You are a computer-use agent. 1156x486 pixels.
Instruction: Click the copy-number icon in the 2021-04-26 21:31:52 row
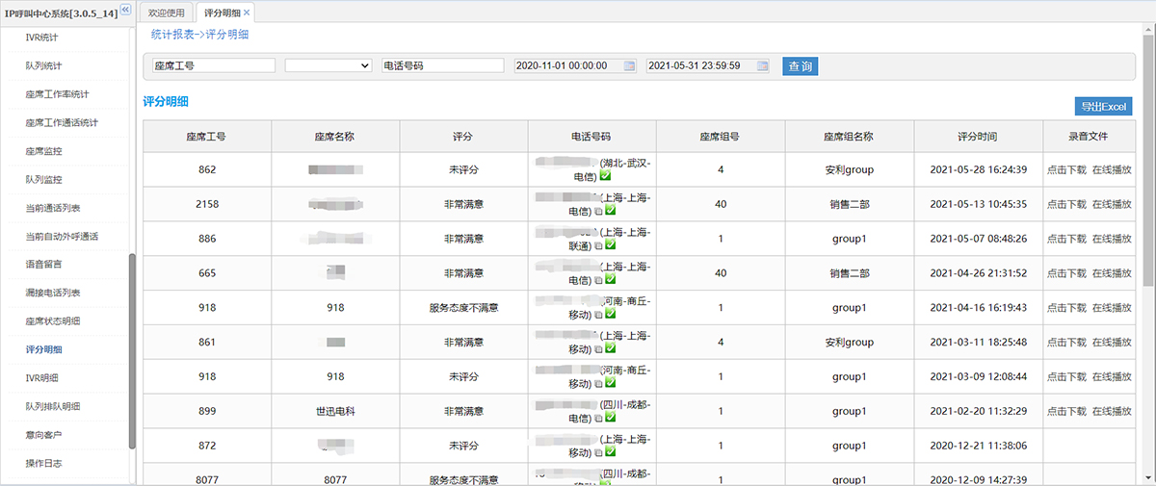pyautogui.click(x=598, y=281)
